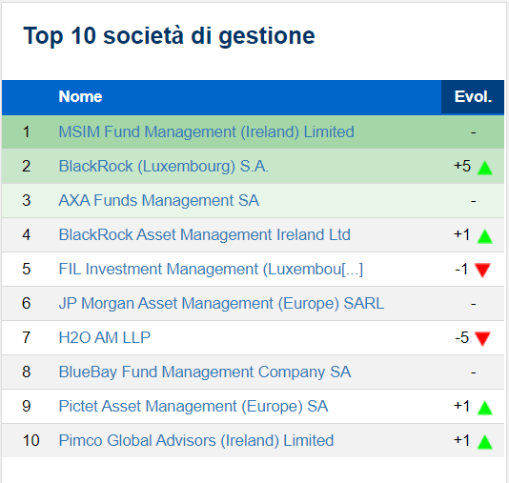This screenshot has width=509, height=483.
Task: Open MSIM Fund Management (Ireland) Limited link
Action: coord(206,132)
